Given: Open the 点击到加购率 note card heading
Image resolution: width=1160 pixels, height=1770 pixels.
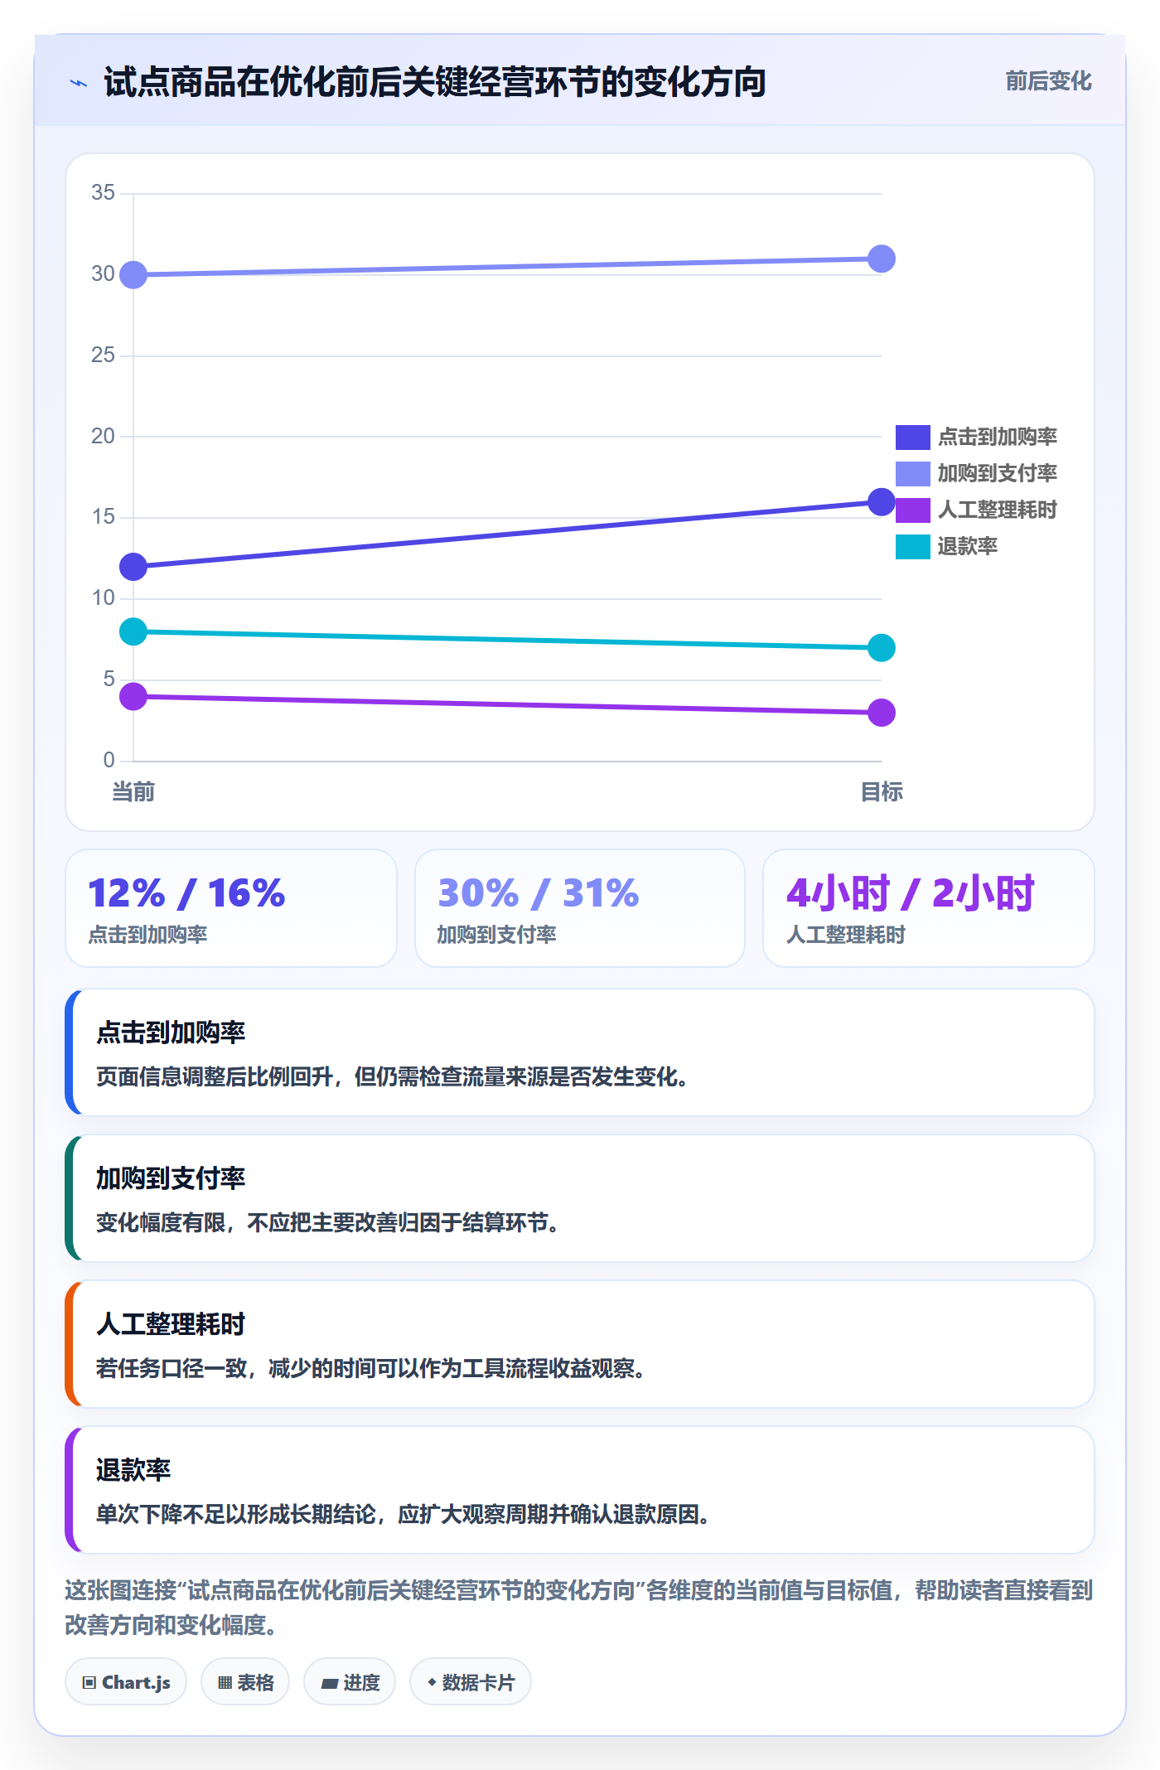Looking at the screenshot, I should 171,1032.
